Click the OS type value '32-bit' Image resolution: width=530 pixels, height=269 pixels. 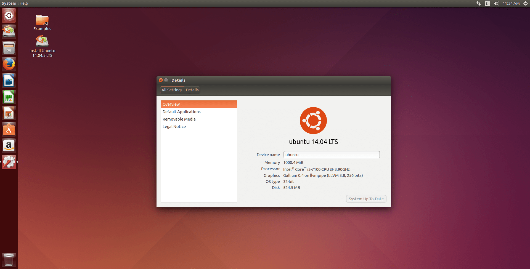(x=288, y=182)
